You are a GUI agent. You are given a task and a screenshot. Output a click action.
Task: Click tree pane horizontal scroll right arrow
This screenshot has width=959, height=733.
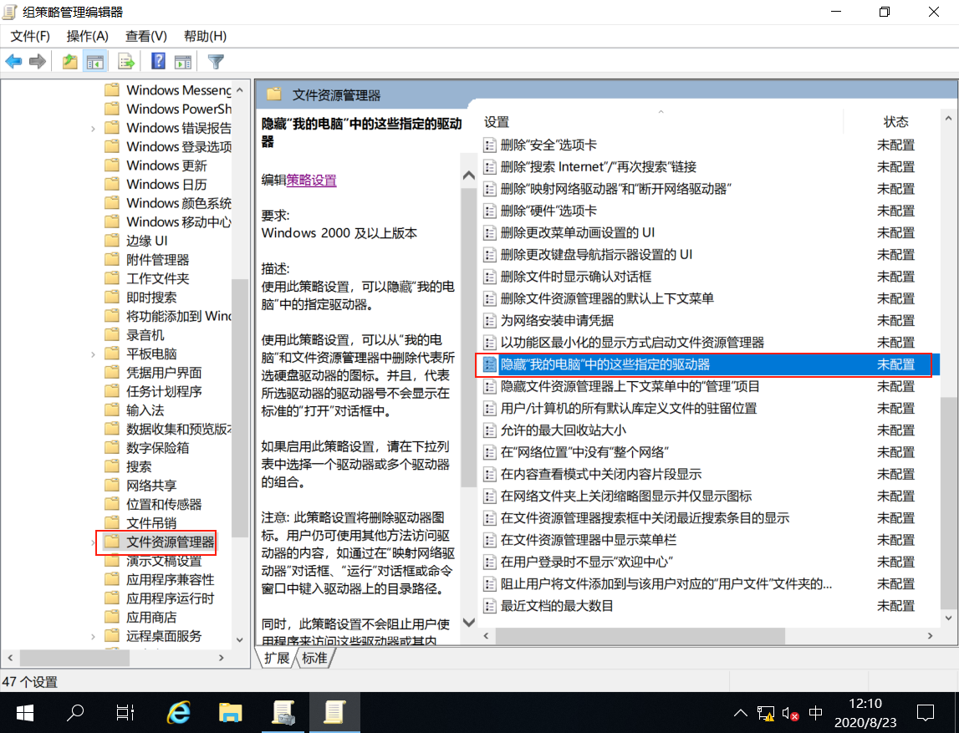coord(222,658)
